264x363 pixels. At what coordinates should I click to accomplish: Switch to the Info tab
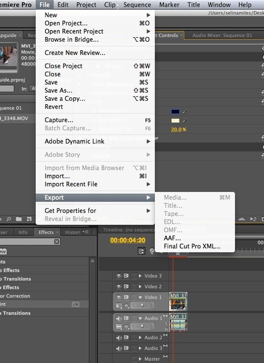[23, 232]
